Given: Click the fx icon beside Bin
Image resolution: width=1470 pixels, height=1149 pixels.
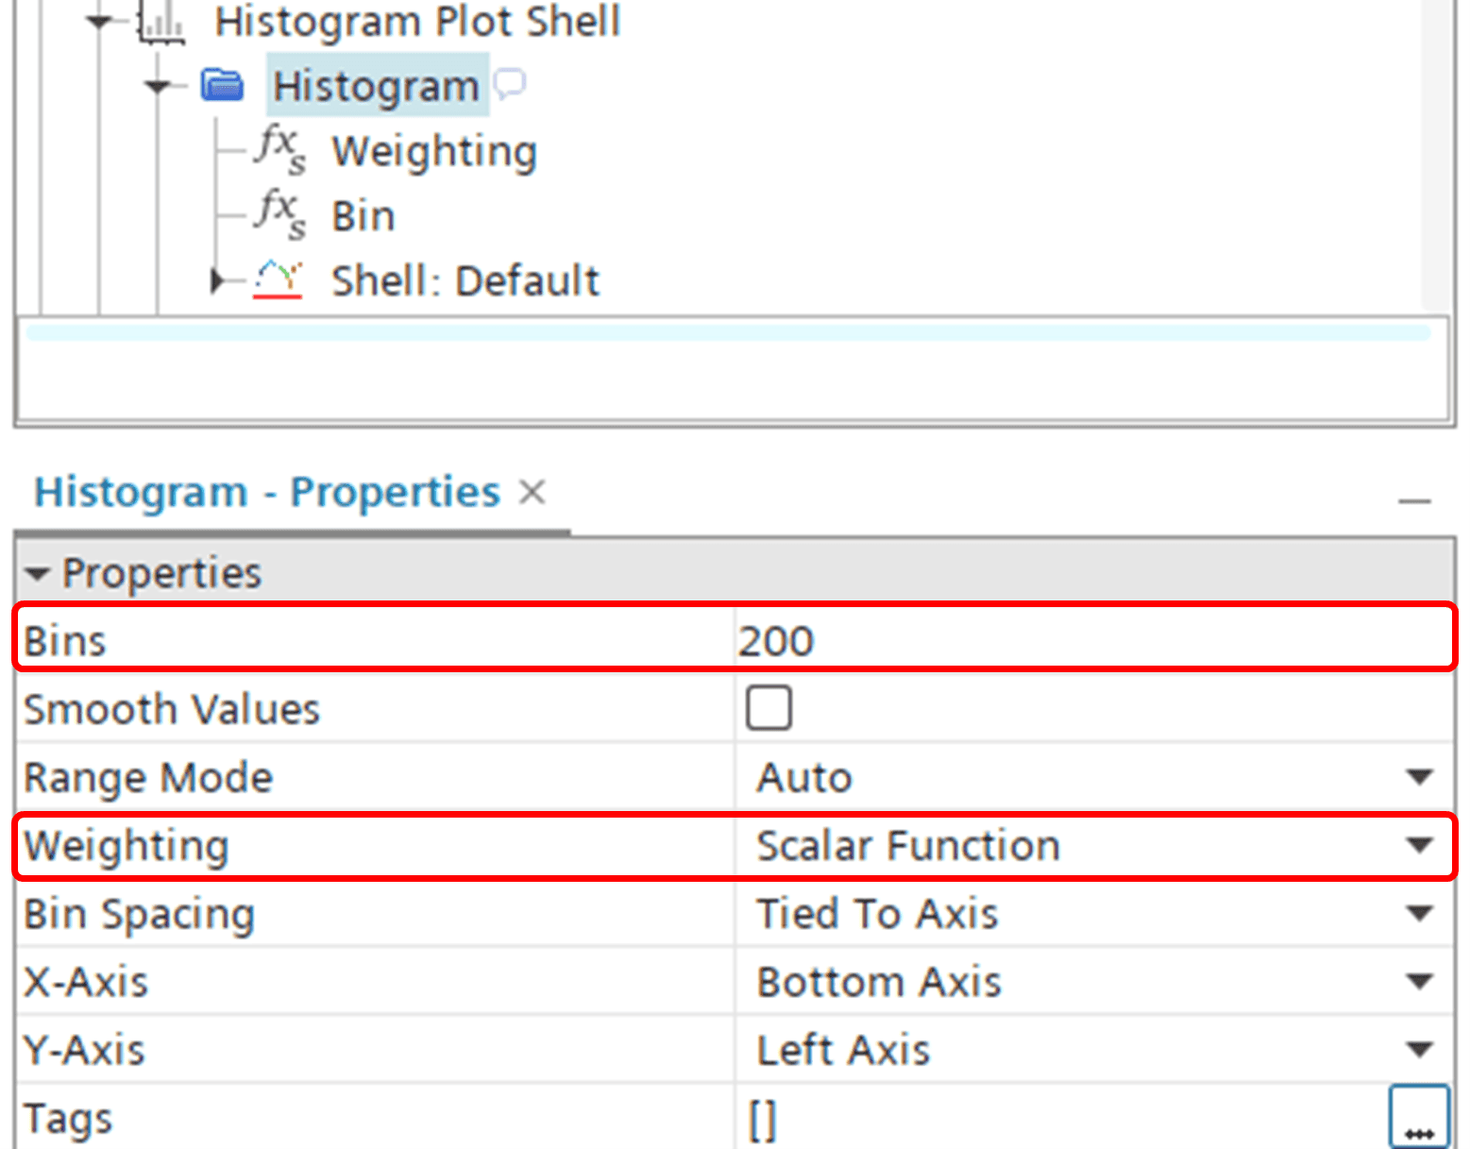Looking at the screenshot, I should 279,214.
